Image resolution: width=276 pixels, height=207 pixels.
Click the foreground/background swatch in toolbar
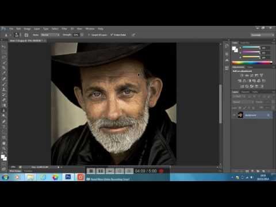(x=3, y=158)
